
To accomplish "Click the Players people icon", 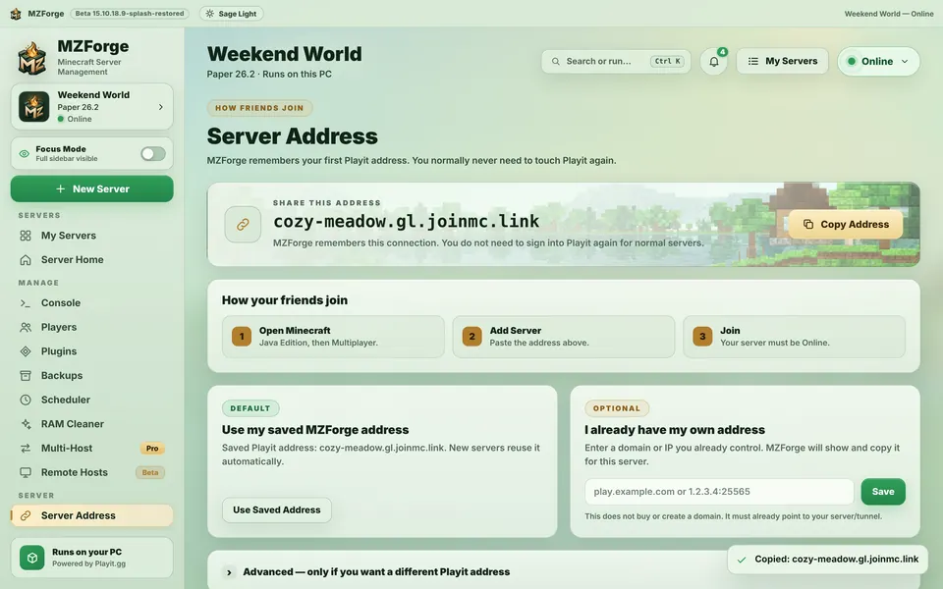I will coord(26,327).
